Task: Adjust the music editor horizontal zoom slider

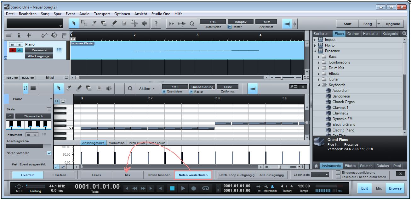Action: click(x=280, y=167)
